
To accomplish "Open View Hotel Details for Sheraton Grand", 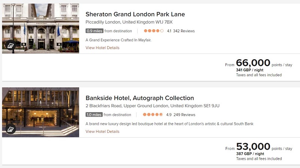I will click(102, 48).
